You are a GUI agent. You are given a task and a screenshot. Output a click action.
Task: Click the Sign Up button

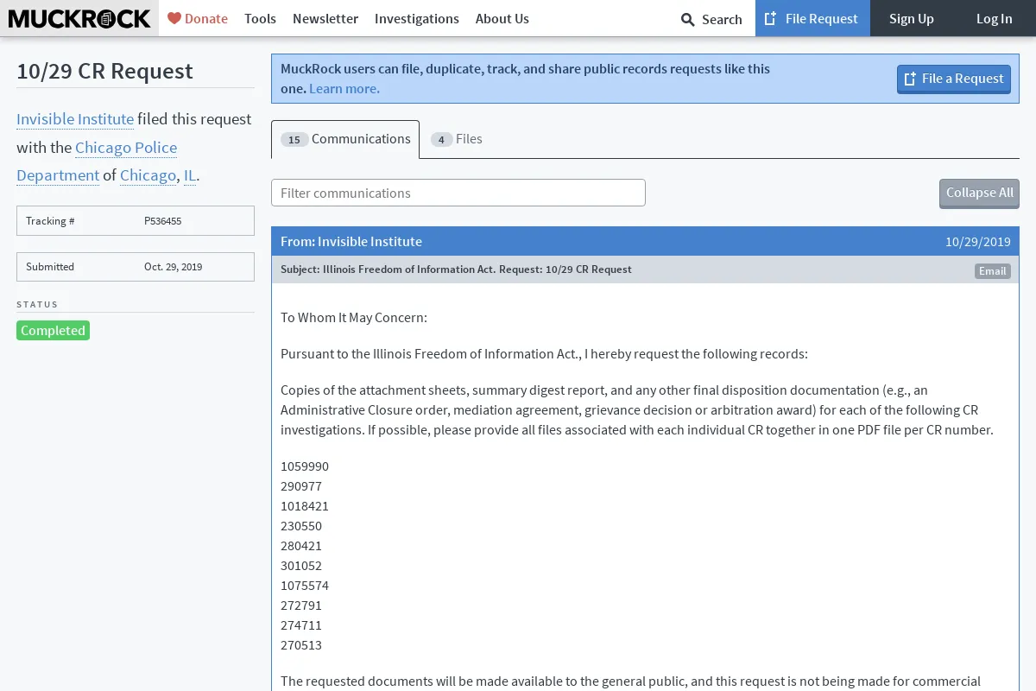[912, 18]
